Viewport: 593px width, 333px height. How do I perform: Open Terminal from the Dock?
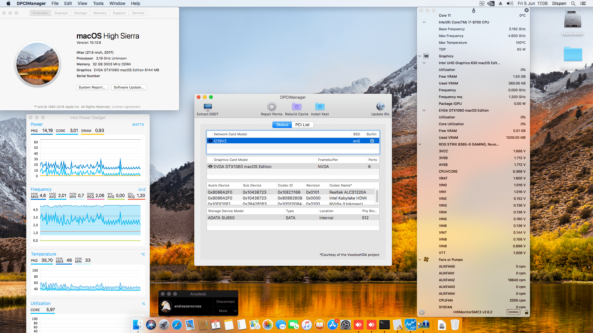tap(384, 325)
